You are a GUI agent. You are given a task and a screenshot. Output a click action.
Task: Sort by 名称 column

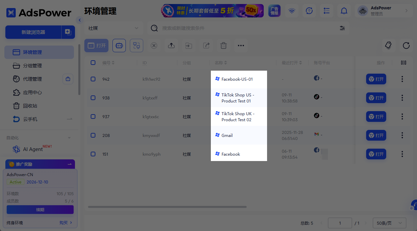[226, 63]
